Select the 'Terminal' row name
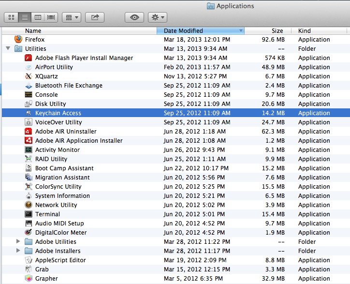Screen dimensions: 350x284 [47, 214]
